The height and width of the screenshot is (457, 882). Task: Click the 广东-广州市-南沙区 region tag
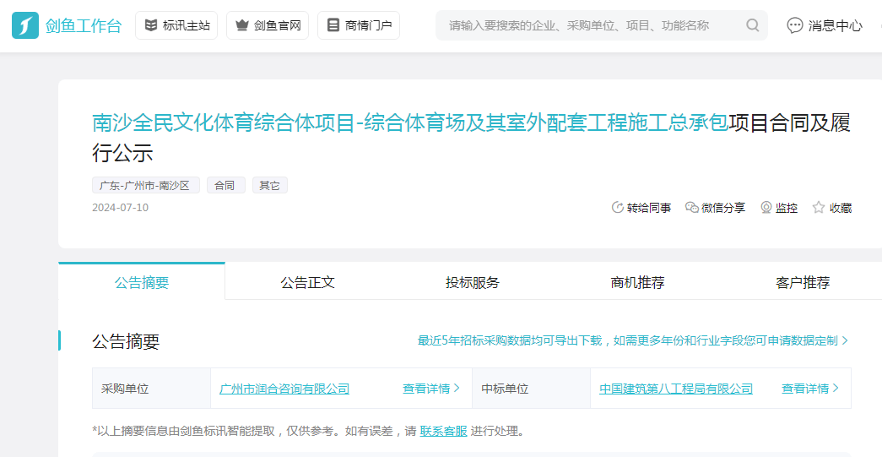tap(146, 185)
